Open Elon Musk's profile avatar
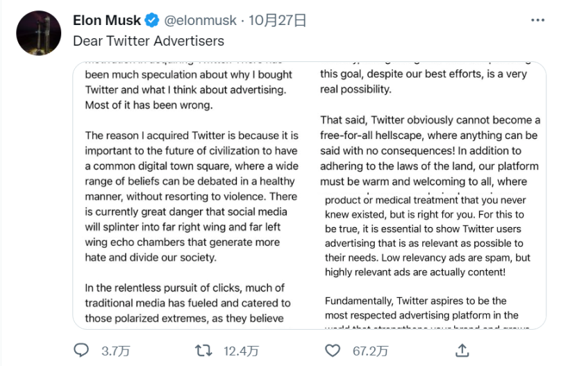561x366 pixels. coord(38,33)
